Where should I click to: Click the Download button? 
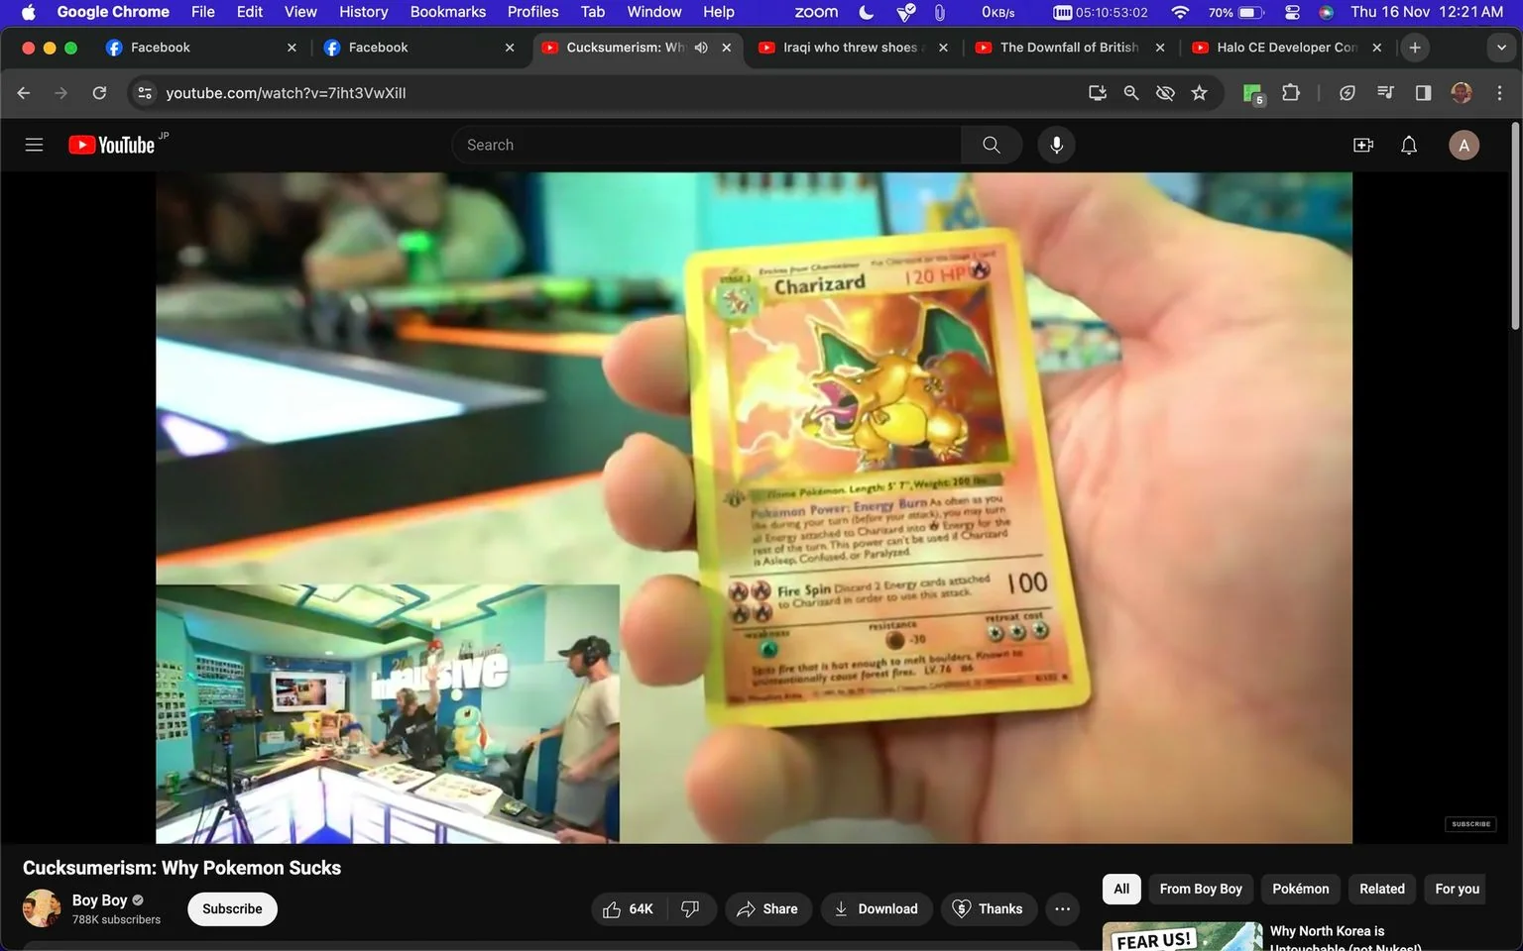click(877, 908)
